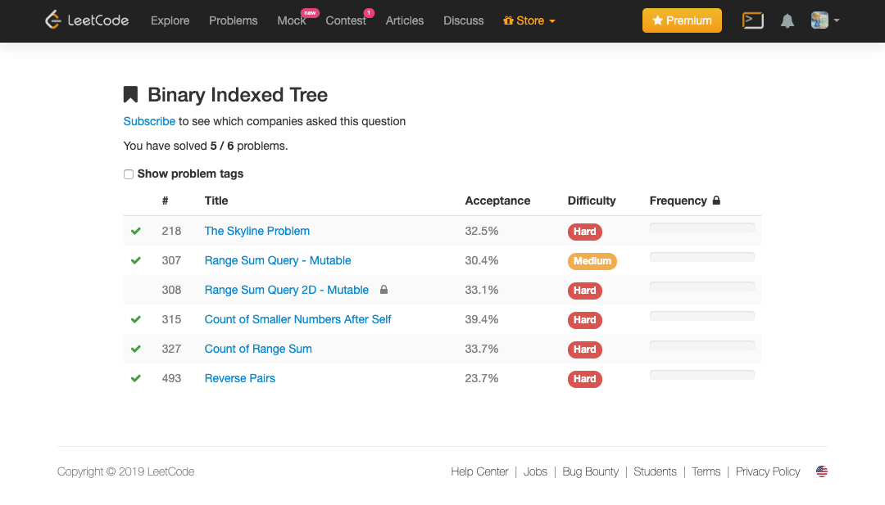Open Range Sum Query 2D - Mutable

tap(286, 290)
